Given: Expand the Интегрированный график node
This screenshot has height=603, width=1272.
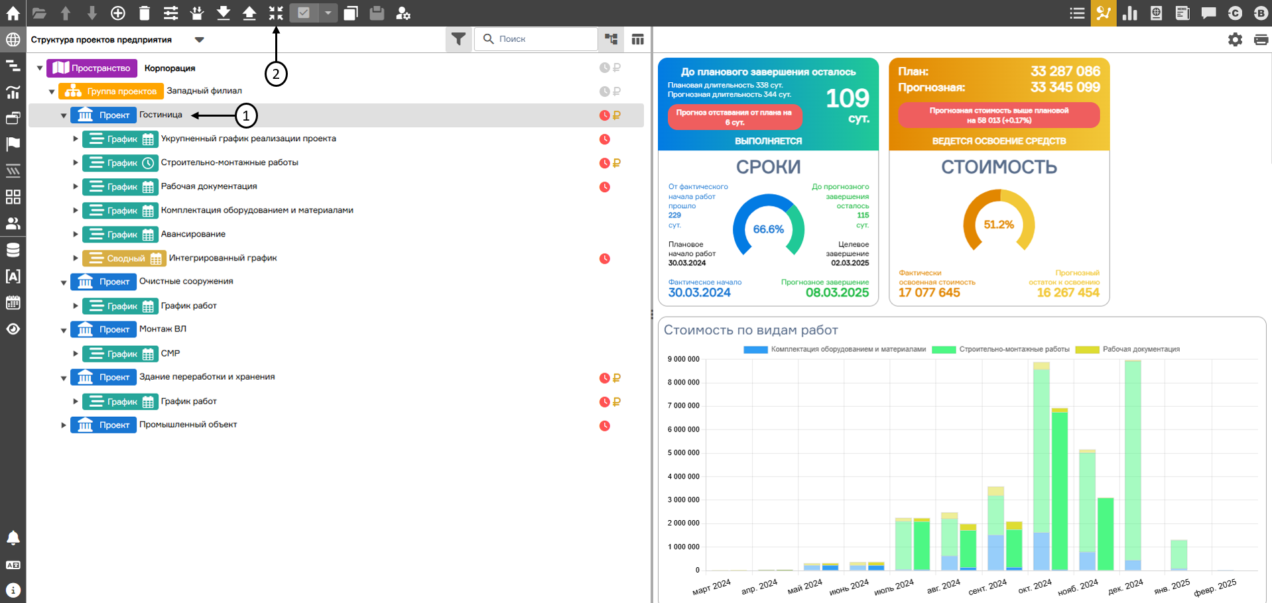Looking at the screenshot, I should (76, 258).
